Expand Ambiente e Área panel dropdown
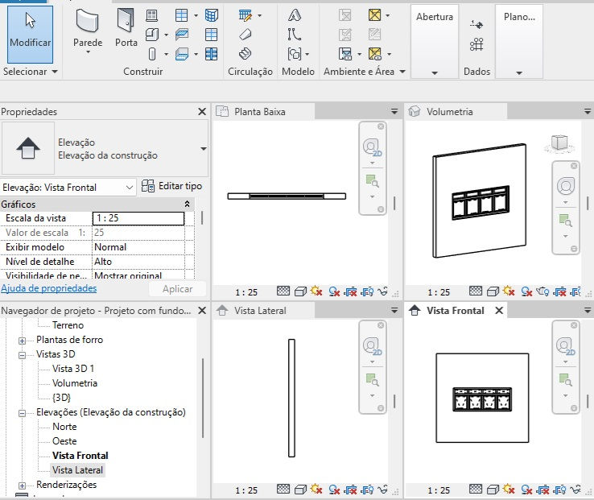The width and height of the screenshot is (594, 500). [x=402, y=72]
